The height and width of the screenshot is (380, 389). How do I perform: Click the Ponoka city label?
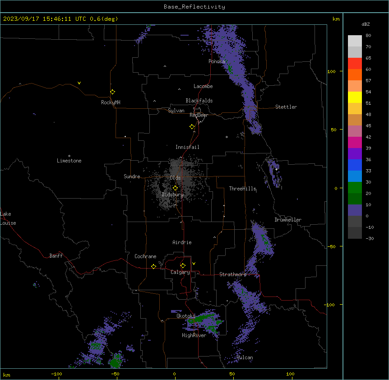217,61
